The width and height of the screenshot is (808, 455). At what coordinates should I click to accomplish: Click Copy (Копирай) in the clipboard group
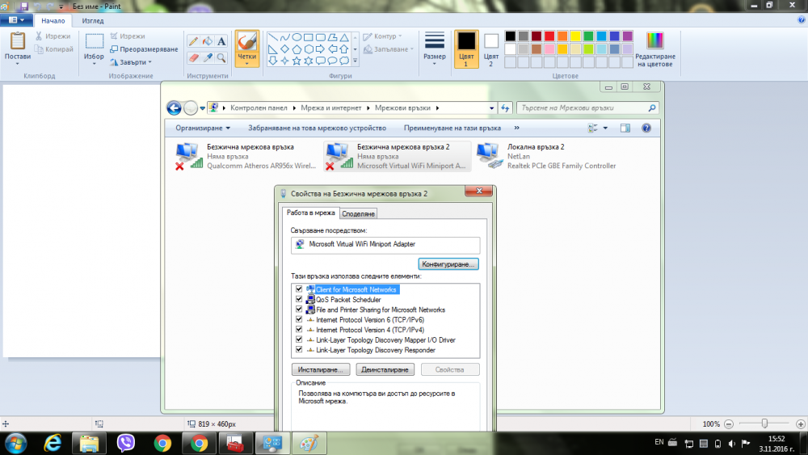53,49
